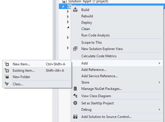The image size is (165, 122).
Task: Choose Manage NuGet Packages...
Action: click(117, 89)
